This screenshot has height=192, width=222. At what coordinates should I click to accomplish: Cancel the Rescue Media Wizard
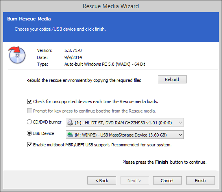[167, 181]
